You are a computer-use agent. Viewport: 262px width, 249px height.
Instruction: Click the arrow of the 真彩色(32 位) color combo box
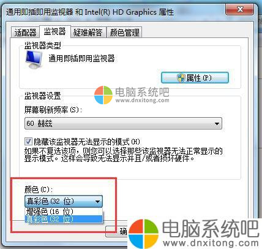pos(97,202)
